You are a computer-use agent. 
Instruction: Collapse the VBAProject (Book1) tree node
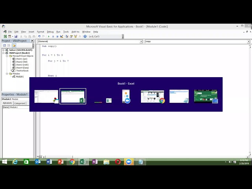(4, 53)
